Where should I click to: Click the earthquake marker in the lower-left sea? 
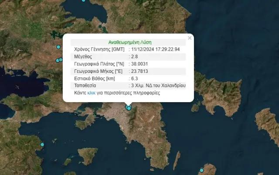click(42, 144)
